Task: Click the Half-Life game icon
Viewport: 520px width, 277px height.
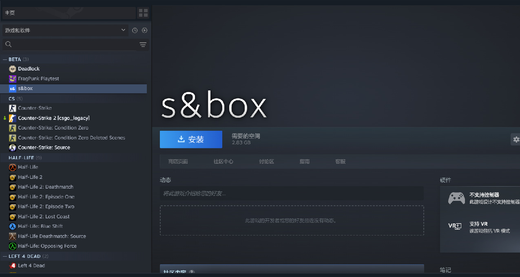Action: coord(13,167)
